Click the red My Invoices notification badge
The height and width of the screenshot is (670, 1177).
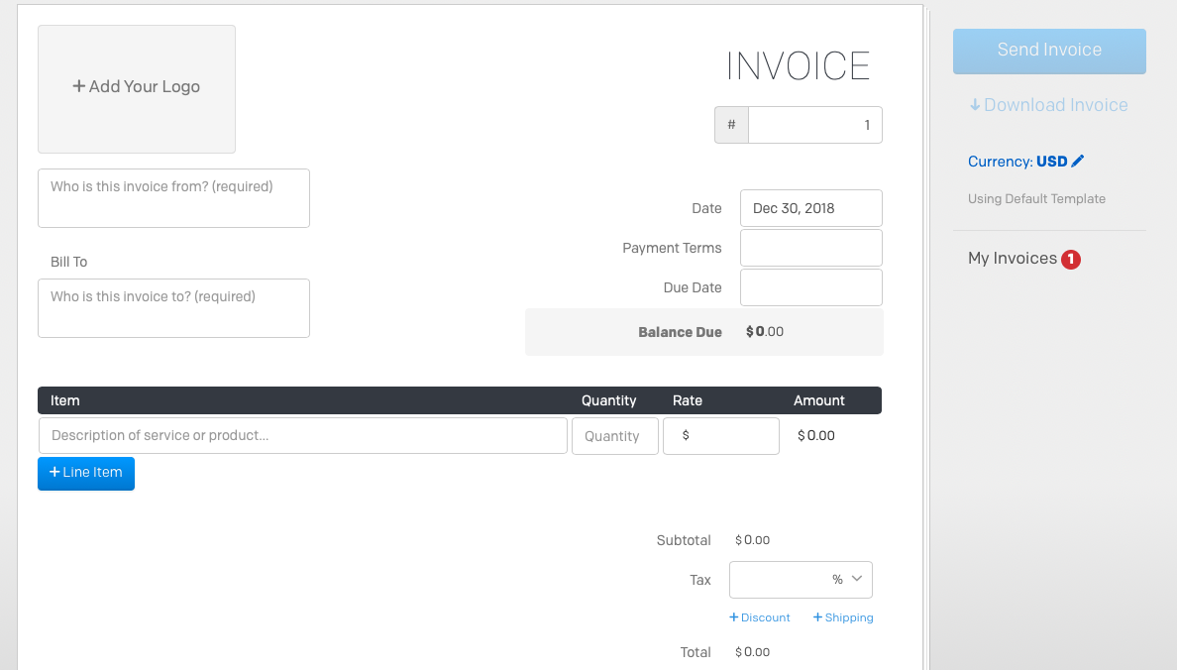point(1070,259)
